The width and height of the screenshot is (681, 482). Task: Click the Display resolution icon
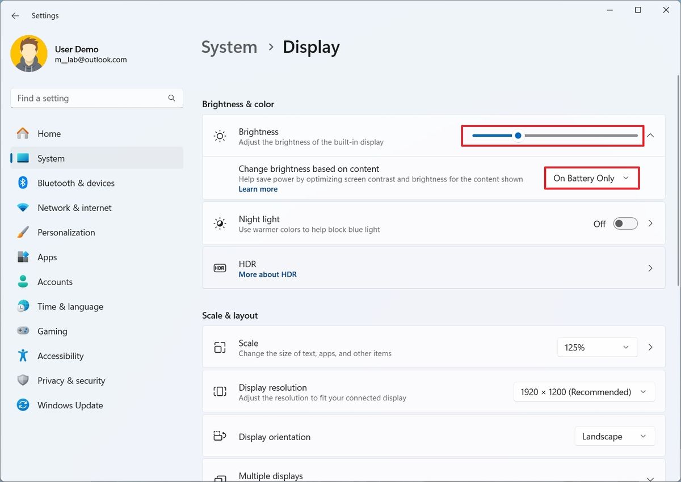click(220, 392)
